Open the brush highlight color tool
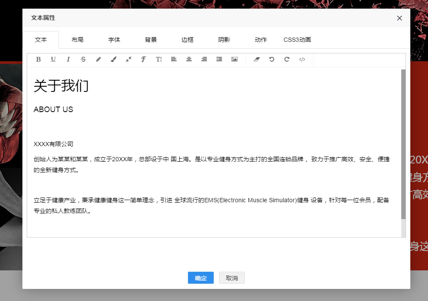The image size is (428, 301). [x=113, y=60]
